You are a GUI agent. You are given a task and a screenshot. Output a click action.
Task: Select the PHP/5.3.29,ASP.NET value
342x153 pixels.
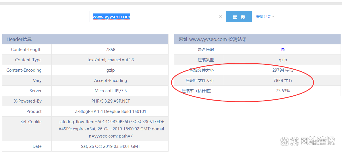[x=110, y=101]
